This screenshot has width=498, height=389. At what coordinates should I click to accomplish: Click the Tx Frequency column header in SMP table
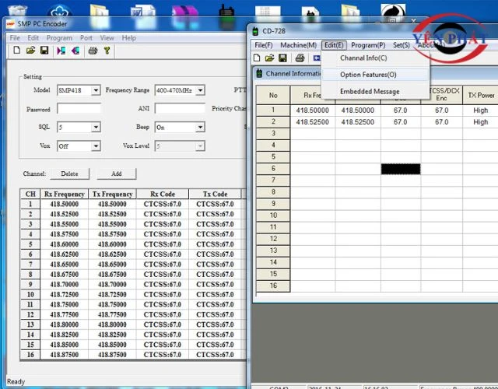pyautogui.click(x=112, y=194)
